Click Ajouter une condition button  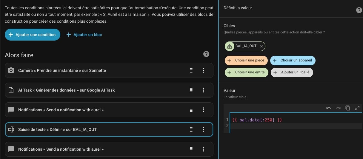coord(32,35)
